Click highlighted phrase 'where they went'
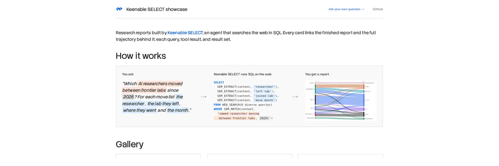The image size is (499, 166). tap(139, 110)
